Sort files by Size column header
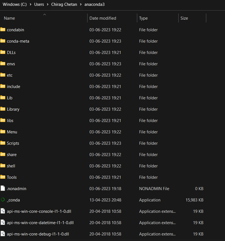Screen dimensions: 225x241 (x=184, y=18)
